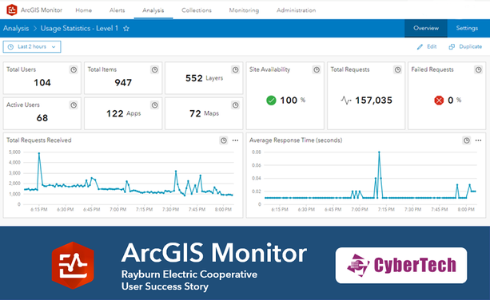Go to the Home tab
490x300 pixels.
(x=84, y=10)
